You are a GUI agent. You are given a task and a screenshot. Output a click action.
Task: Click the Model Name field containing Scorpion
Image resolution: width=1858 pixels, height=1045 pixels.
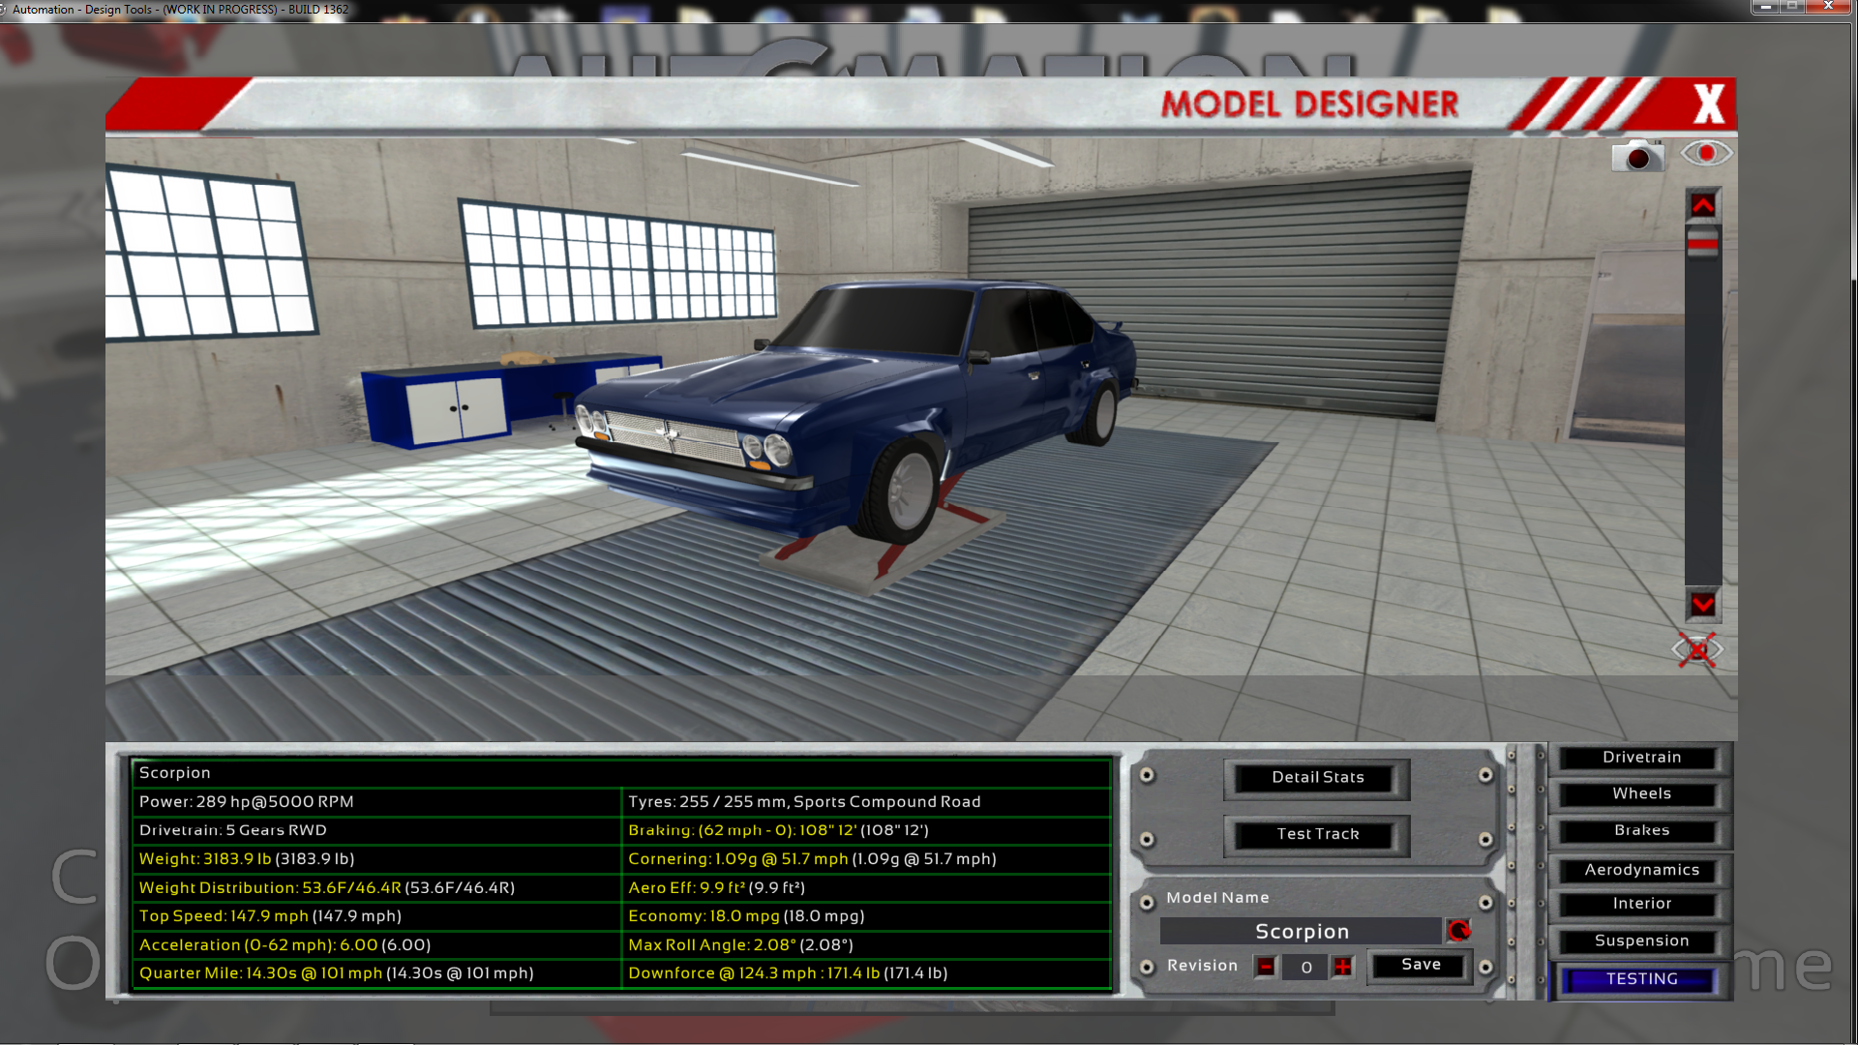1301,931
